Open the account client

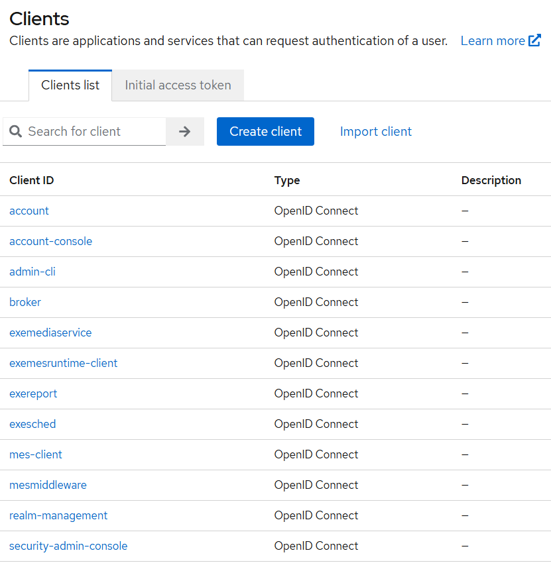(x=29, y=211)
